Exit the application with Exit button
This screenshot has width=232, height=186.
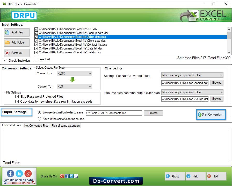(x=216, y=176)
